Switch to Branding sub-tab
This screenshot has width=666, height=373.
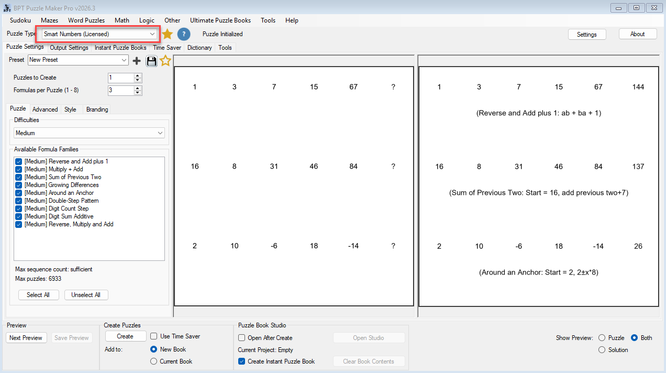tap(97, 109)
